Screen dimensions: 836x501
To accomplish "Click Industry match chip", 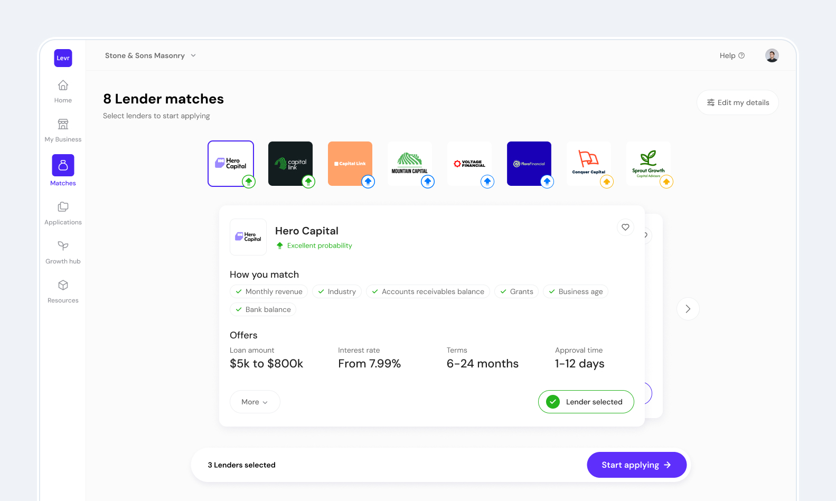I will coord(336,291).
